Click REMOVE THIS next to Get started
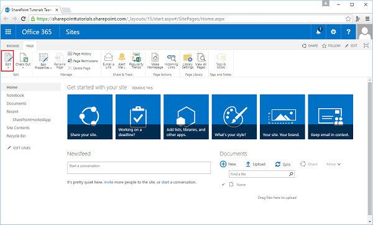The image size is (373, 225). (x=142, y=88)
